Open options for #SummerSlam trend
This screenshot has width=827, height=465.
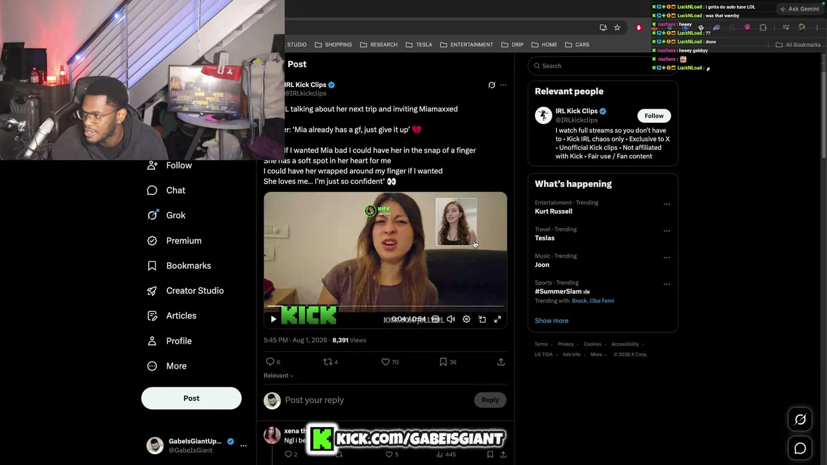(x=667, y=284)
